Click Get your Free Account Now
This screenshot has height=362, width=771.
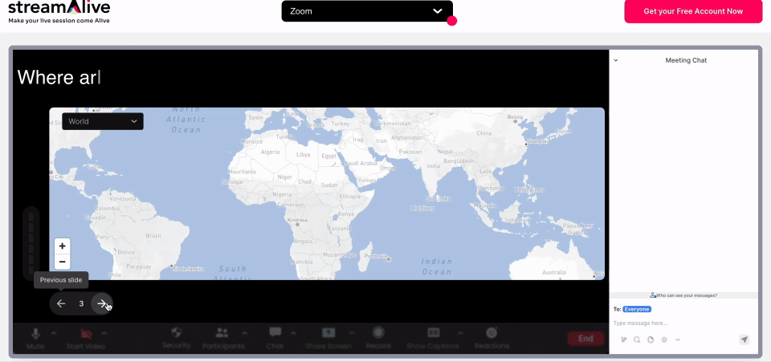coord(693,11)
